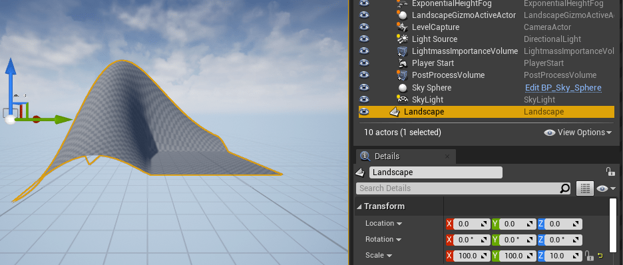Reset scale to default yellow arrow
Image resolution: width=623 pixels, height=265 pixels.
(600, 256)
